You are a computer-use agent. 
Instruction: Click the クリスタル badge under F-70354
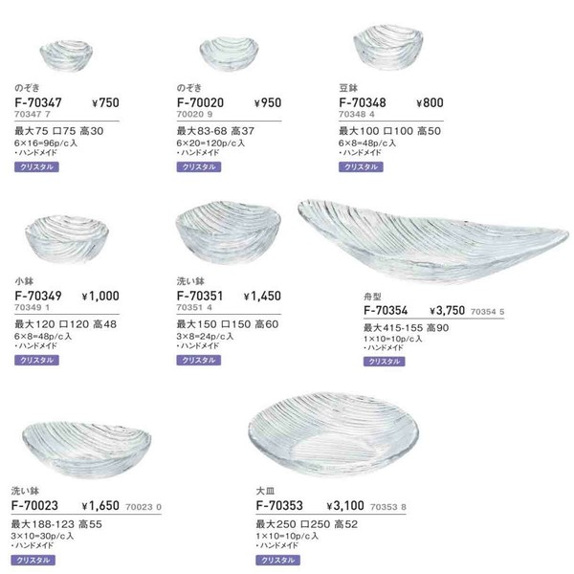click(x=384, y=362)
